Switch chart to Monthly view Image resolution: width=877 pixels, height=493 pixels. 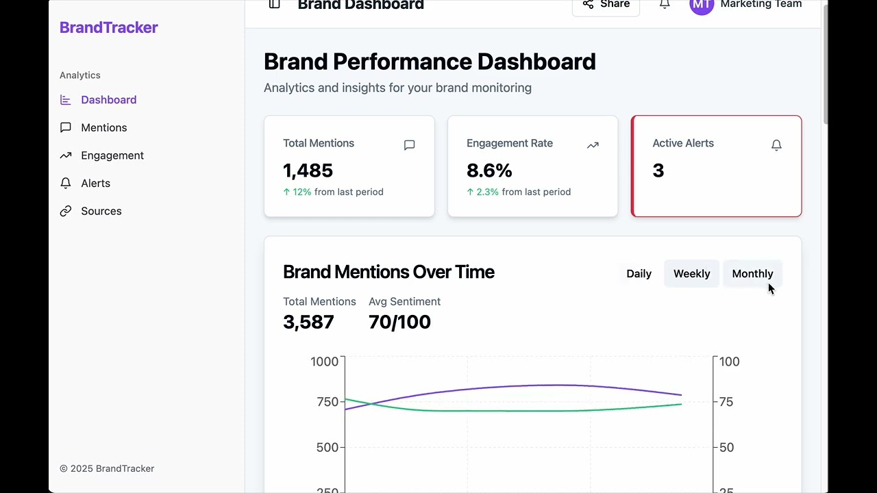[752, 274]
